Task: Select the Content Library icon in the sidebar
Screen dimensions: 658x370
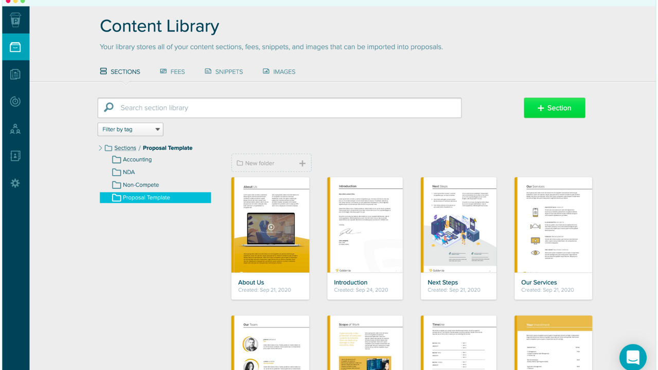Action: [x=15, y=46]
